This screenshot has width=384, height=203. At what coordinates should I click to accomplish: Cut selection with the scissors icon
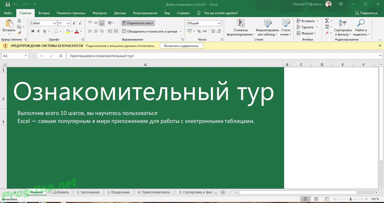19,21
